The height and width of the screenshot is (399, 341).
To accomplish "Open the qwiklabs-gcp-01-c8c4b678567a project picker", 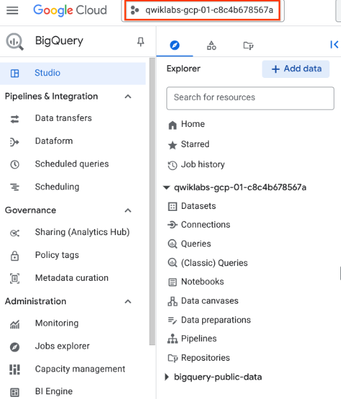I will pyautogui.click(x=203, y=11).
